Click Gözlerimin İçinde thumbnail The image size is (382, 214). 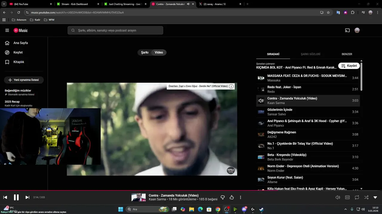click(x=261, y=112)
